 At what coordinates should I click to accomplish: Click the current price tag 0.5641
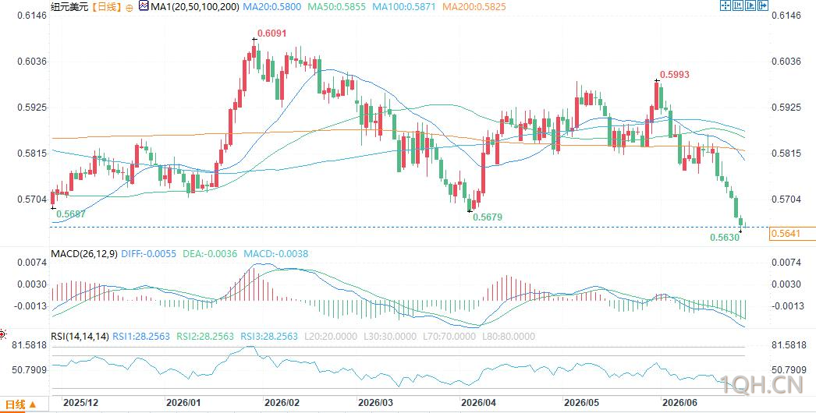792,235
